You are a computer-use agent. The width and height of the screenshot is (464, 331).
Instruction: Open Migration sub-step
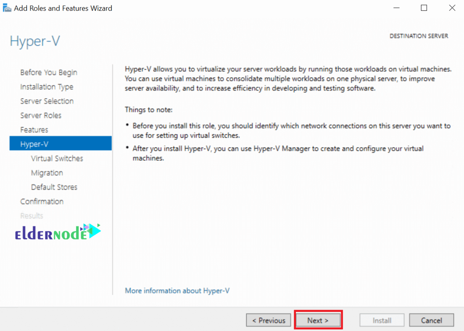(x=47, y=173)
